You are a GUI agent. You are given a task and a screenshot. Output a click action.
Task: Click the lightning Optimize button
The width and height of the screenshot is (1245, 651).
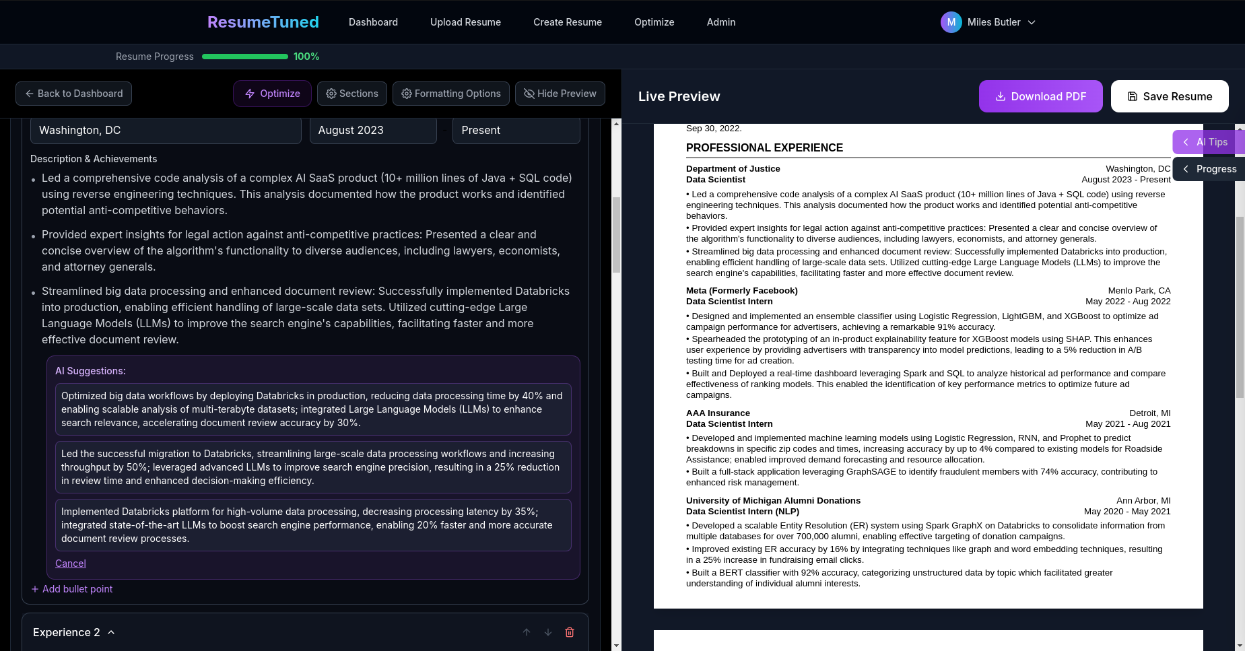[272, 94]
